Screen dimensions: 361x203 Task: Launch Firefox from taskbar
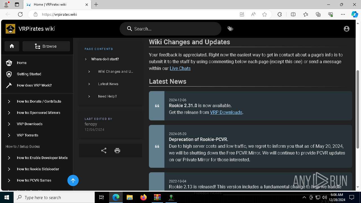(x=143, y=197)
